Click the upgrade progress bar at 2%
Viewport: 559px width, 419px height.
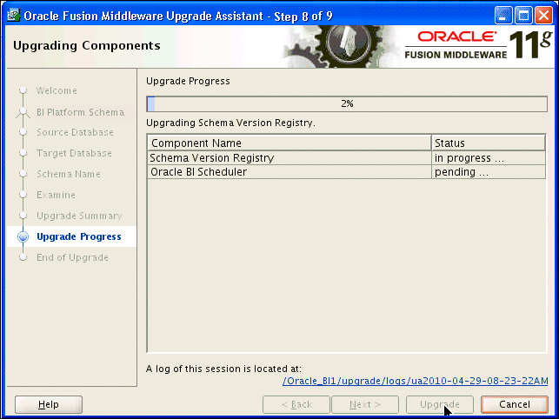(347, 103)
